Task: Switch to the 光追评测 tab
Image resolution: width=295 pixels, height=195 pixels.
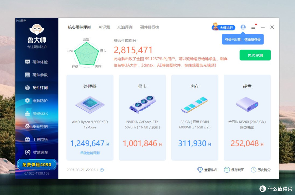Action: 125,27
